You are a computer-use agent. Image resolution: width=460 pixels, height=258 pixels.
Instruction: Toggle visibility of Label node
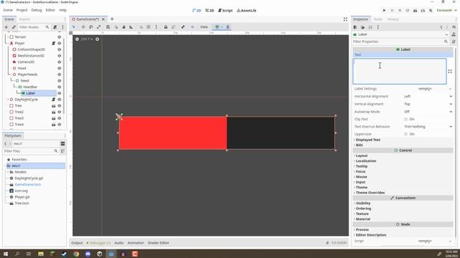(59, 93)
